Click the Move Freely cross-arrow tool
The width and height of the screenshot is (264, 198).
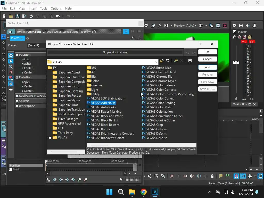pos(11,89)
